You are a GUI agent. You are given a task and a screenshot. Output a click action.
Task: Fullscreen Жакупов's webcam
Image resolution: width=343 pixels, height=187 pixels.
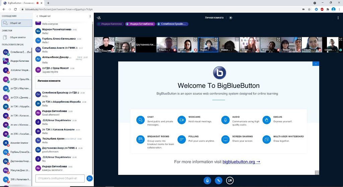click(175, 39)
